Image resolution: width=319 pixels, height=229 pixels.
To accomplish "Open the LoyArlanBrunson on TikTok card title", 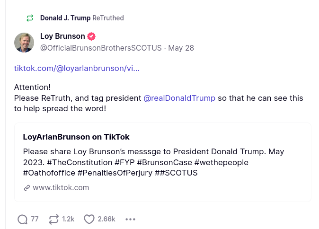I will click(76, 137).
